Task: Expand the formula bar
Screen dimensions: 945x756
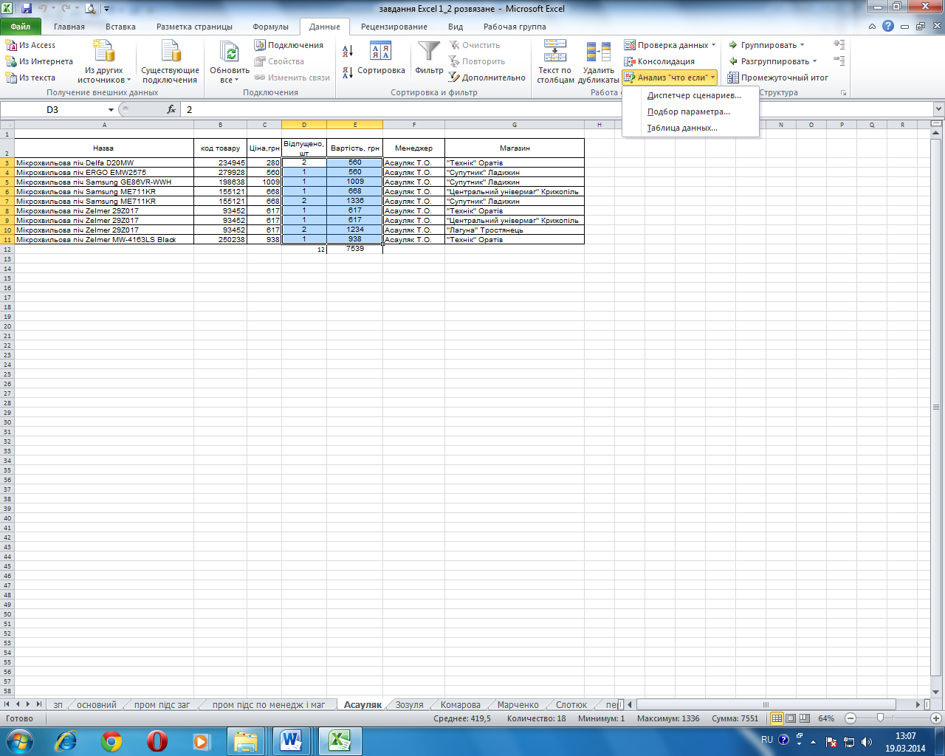Action: (x=938, y=109)
